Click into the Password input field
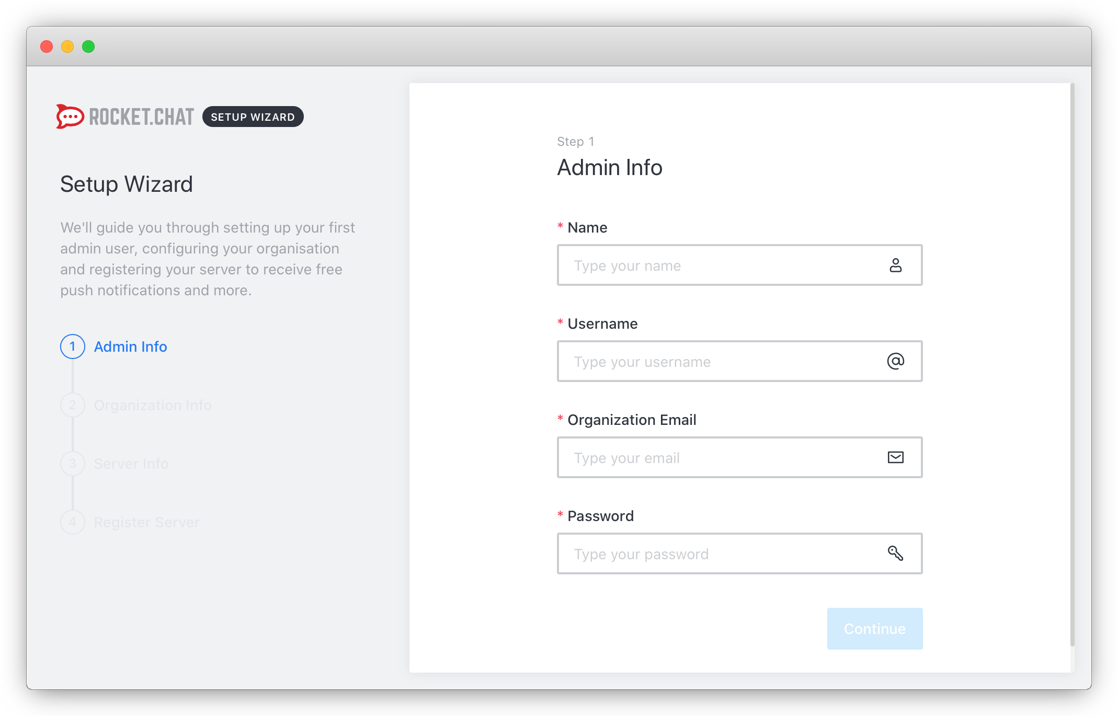 (722, 554)
